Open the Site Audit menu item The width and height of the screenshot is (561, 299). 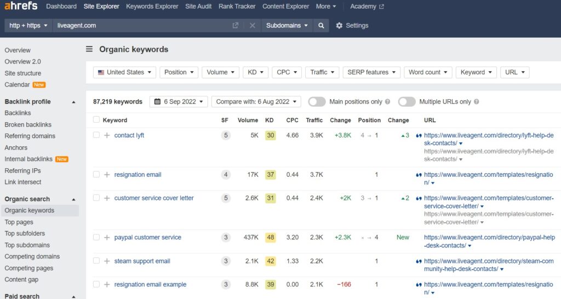click(x=198, y=7)
